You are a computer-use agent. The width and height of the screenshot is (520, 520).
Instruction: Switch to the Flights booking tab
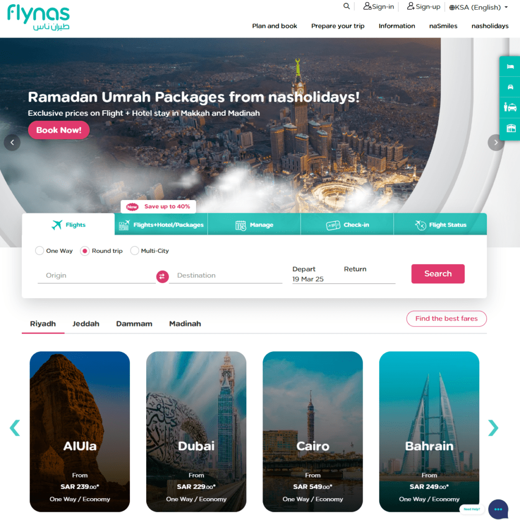69,224
